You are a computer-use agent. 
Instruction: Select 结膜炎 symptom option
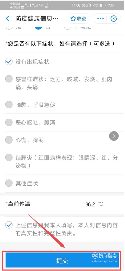9,158
